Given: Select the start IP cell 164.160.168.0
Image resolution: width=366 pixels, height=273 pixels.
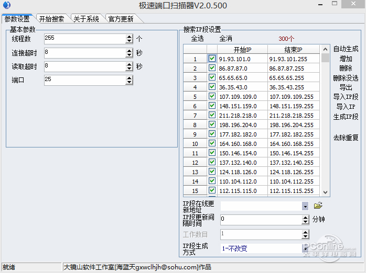Looking at the screenshot, I should point(243,144).
